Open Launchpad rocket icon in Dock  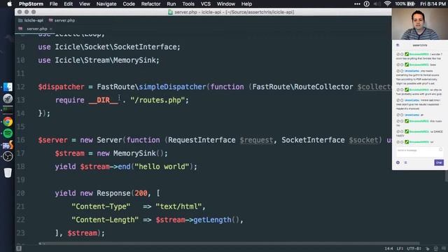8,99
